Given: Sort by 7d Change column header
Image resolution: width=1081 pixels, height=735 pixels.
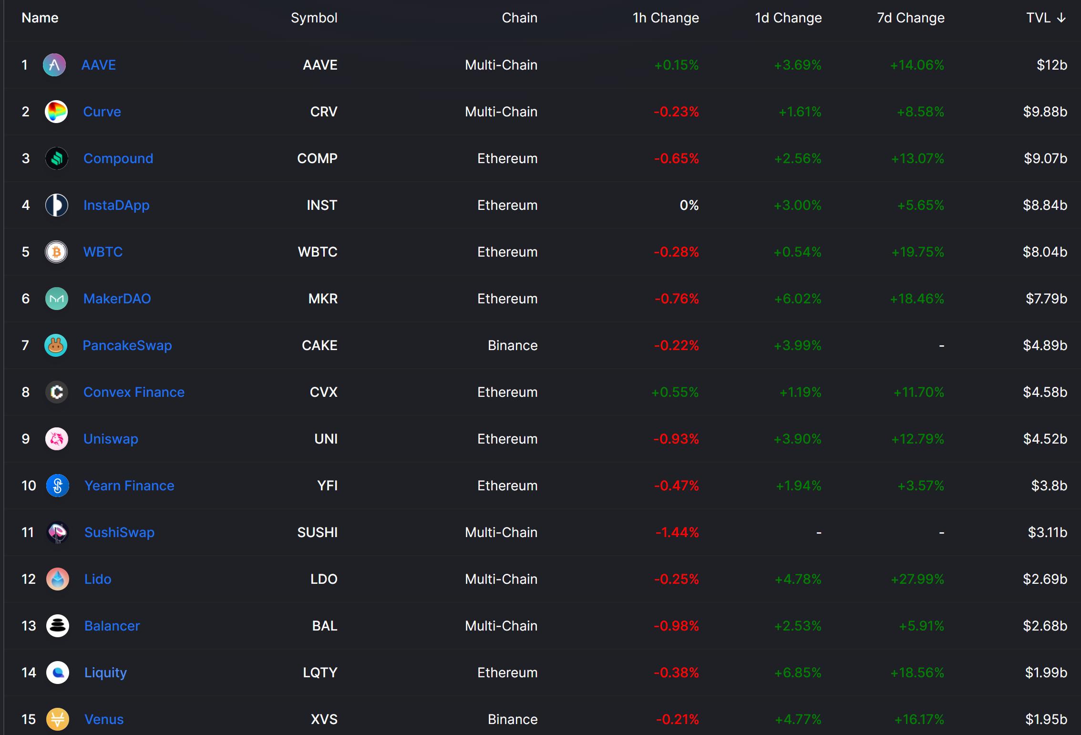Looking at the screenshot, I should tap(910, 18).
